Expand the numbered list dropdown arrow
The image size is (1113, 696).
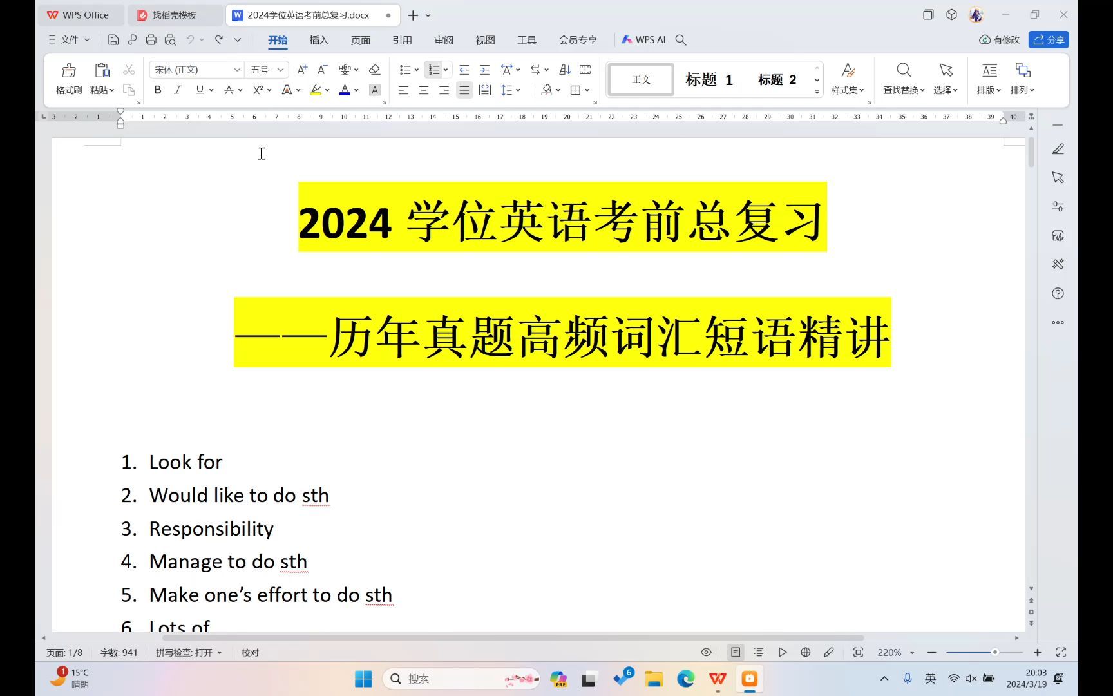pos(446,70)
